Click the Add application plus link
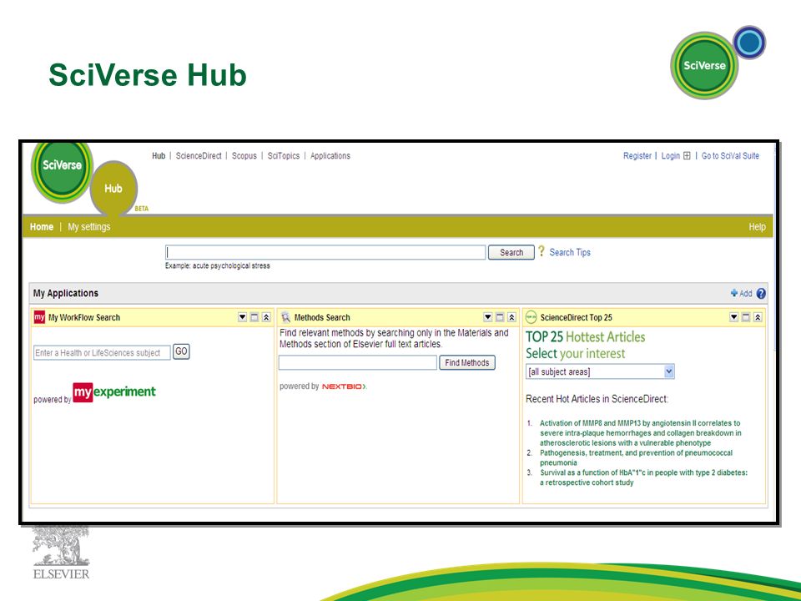 click(741, 293)
